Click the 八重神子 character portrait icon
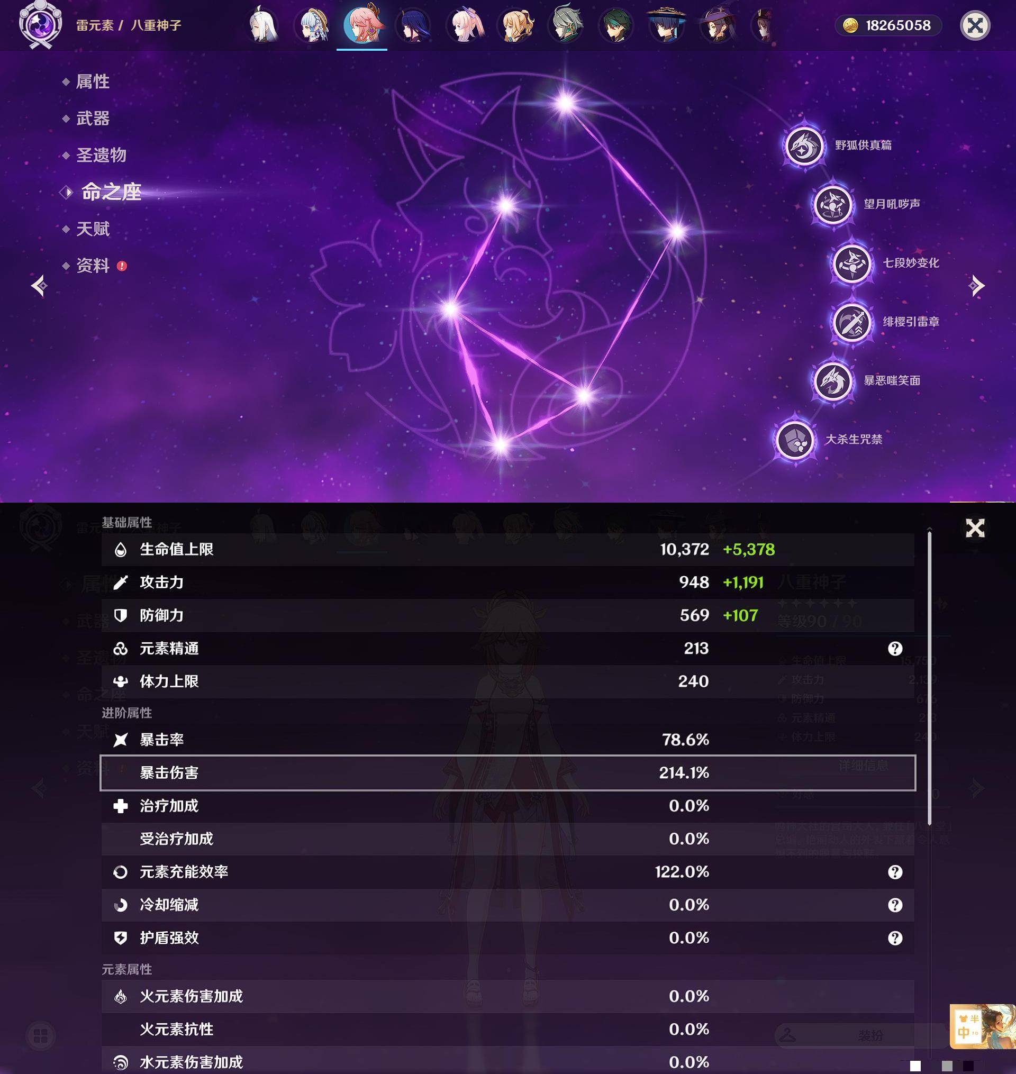 363,25
